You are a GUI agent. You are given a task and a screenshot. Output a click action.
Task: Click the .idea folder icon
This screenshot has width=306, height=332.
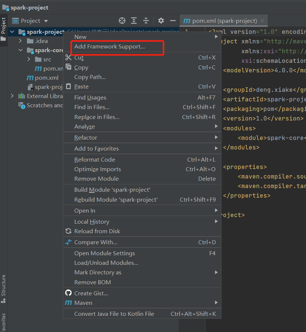tap(30, 41)
